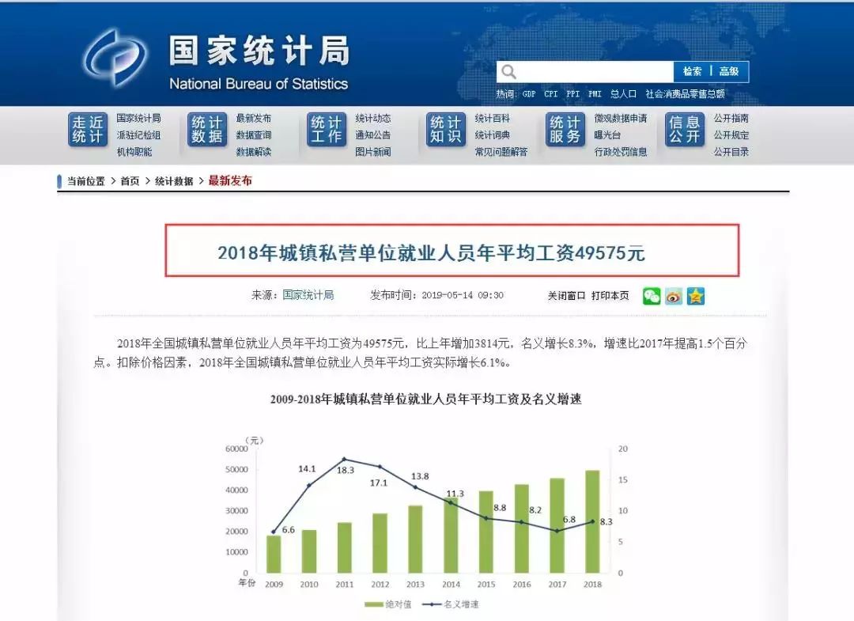Select hot word 社会消费品零售总额
This screenshot has width=854, height=621.
tap(685, 93)
